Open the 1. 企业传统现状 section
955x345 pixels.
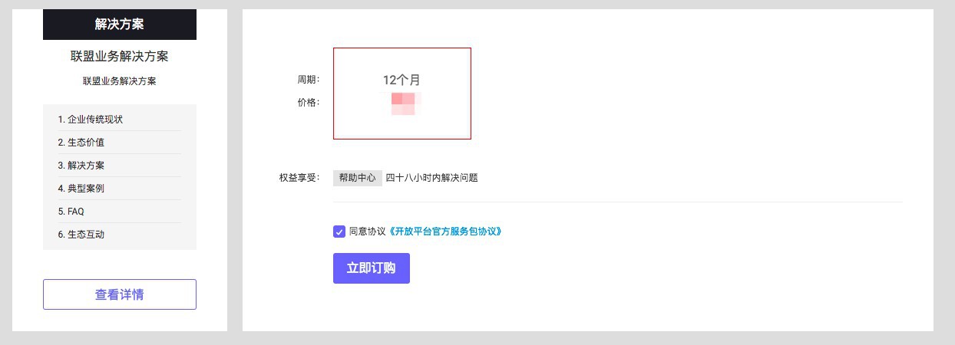tap(91, 120)
